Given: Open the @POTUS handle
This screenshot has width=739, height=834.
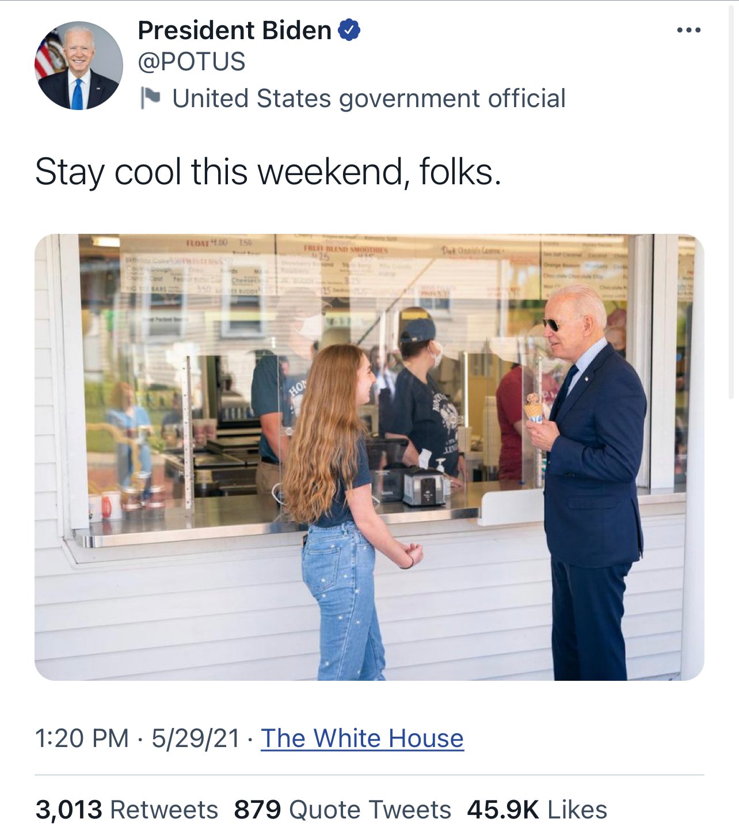Looking at the screenshot, I should [x=192, y=62].
